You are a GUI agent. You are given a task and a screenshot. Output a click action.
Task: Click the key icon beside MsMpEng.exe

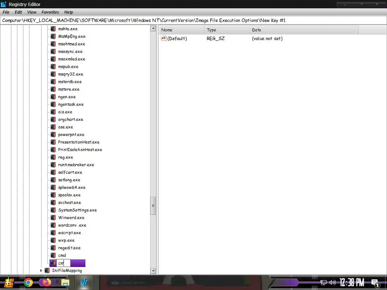click(x=53, y=37)
